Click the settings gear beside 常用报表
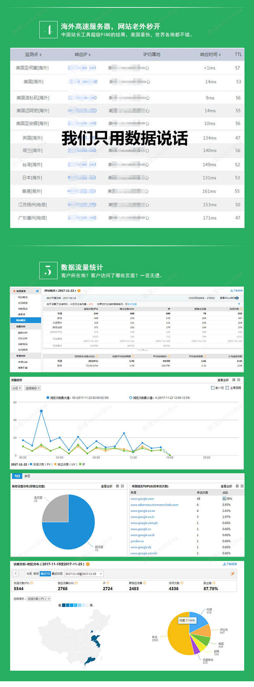The image size is (254, 687). [x=37, y=291]
